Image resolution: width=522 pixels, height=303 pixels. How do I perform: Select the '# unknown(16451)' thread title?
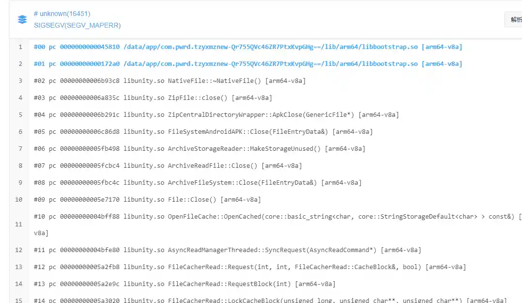[x=62, y=14]
